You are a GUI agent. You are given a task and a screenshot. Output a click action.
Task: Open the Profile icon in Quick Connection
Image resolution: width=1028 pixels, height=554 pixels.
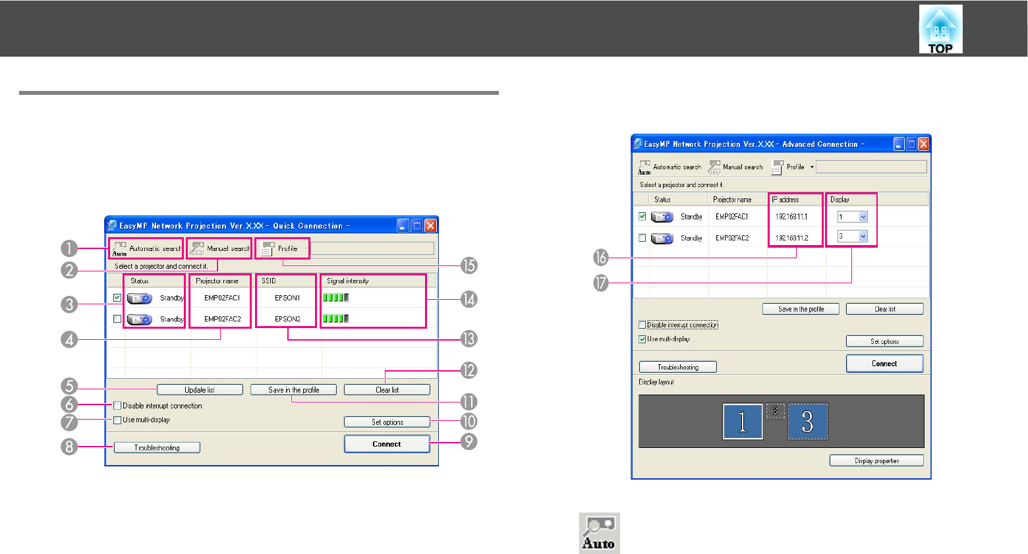267,249
